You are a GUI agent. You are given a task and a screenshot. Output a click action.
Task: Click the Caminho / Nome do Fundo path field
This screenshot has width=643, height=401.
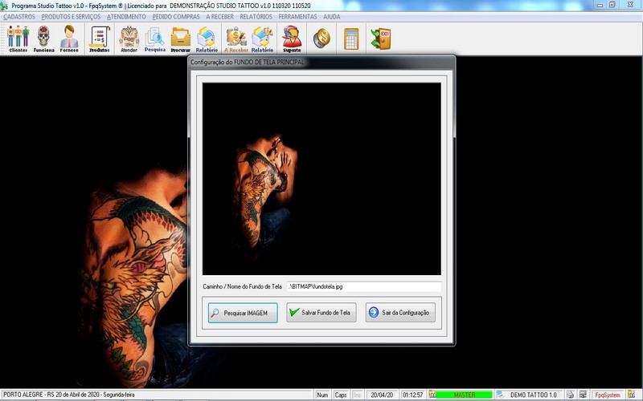(x=364, y=287)
